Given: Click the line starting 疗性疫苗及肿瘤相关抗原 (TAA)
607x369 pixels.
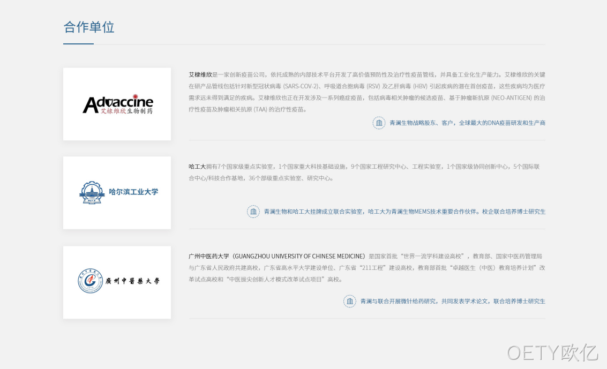Looking at the screenshot, I should [249, 109].
